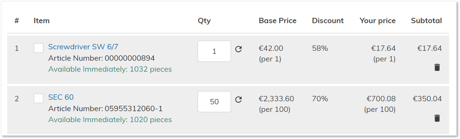Open the Screwdriver SW 6/7 product link

click(x=83, y=47)
